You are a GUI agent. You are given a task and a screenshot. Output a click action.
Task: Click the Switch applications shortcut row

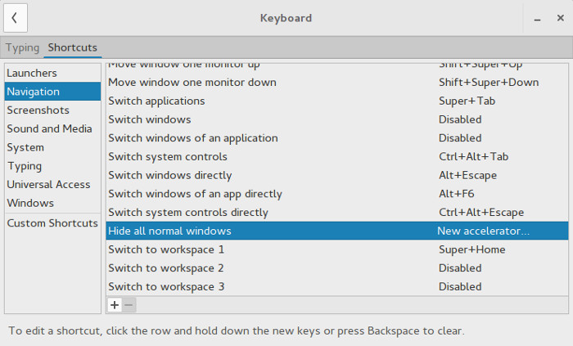(156, 101)
